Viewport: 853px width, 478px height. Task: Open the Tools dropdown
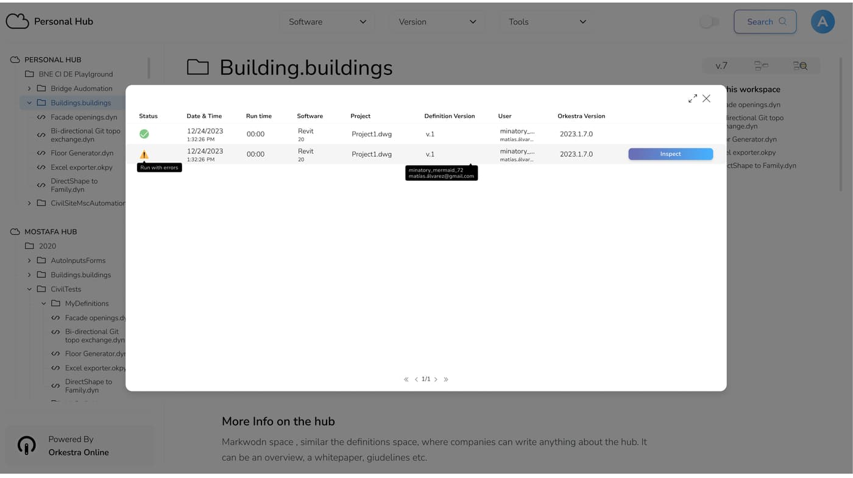[547, 22]
